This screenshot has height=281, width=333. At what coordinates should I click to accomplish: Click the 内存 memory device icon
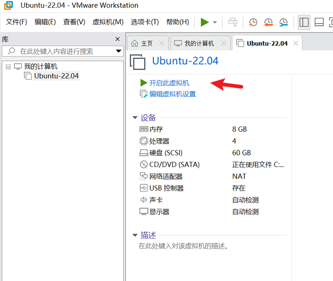(x=144, y=129)
